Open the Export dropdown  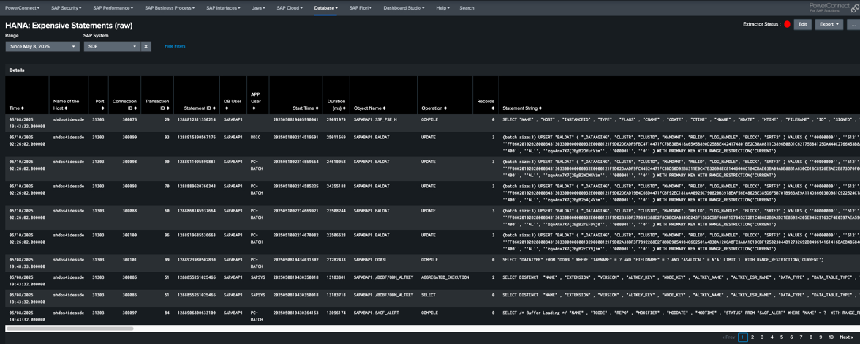pos(829,25)
